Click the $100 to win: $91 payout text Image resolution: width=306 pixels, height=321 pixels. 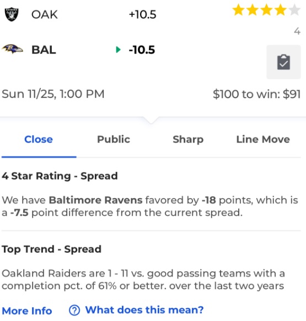click(256, 94)
